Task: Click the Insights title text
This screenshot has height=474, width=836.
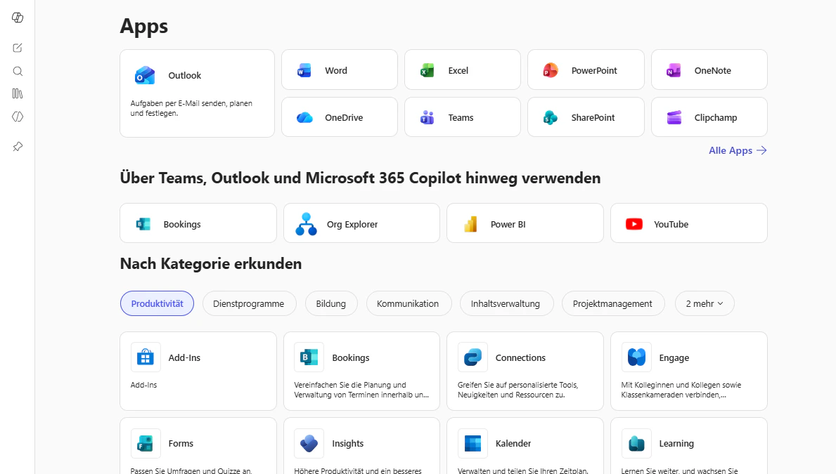Action: [347, 444]
